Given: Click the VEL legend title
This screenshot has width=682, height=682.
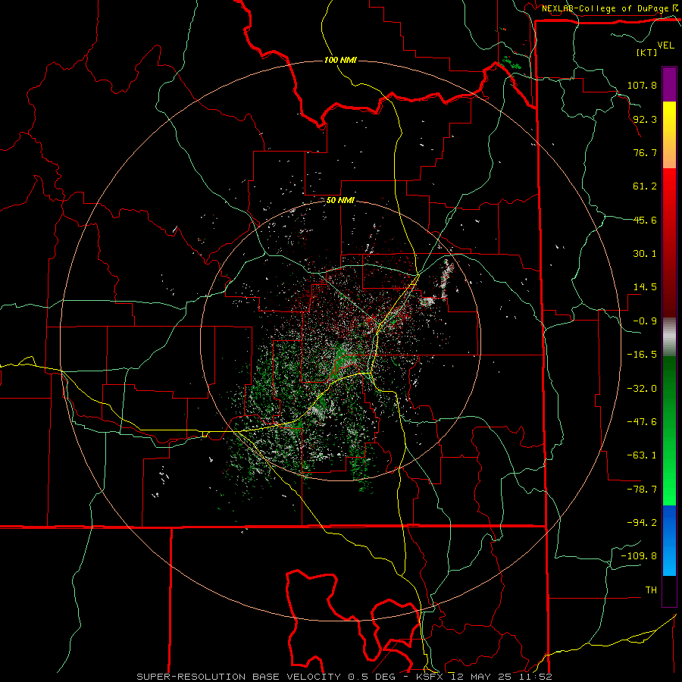Looking at the screenshot, I should tap(665, 45).
